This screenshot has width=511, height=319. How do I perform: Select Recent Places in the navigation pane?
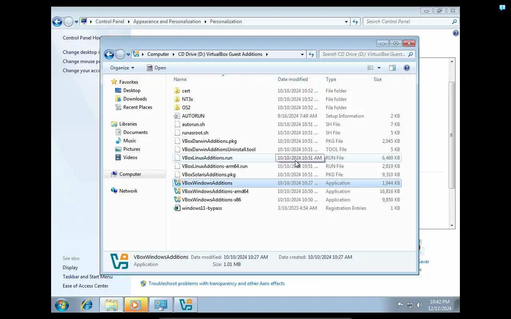(138, 107)
